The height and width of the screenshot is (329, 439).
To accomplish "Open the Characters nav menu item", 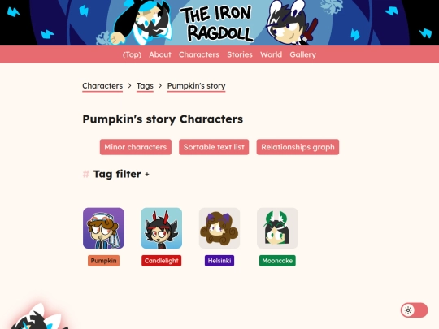I will [x=199, y=54].
